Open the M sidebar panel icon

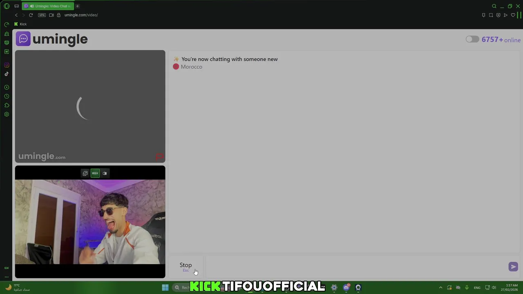pos(7,51)
